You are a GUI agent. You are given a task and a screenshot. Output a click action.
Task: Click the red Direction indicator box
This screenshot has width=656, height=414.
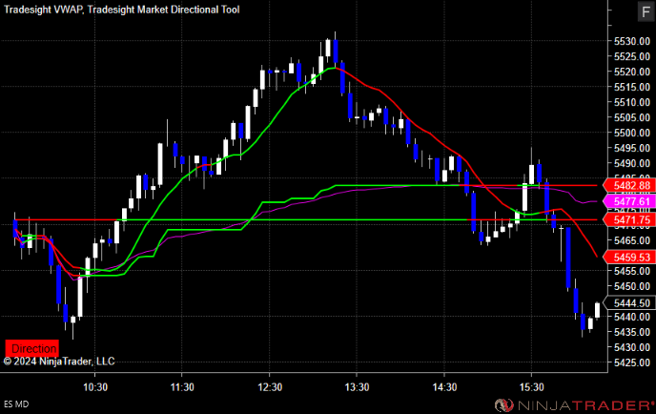(31, 348)
